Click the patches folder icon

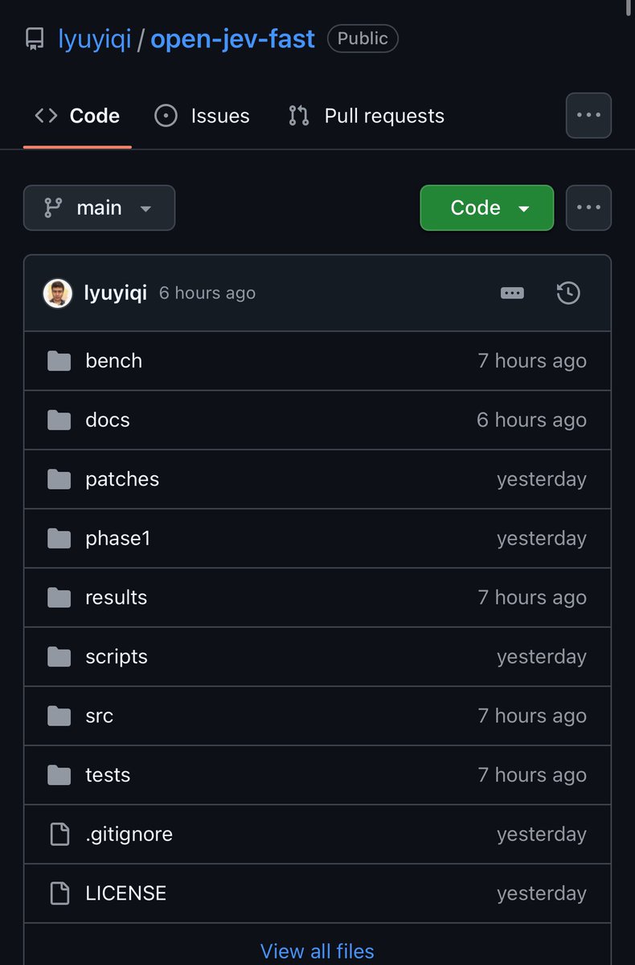[59, 479]
